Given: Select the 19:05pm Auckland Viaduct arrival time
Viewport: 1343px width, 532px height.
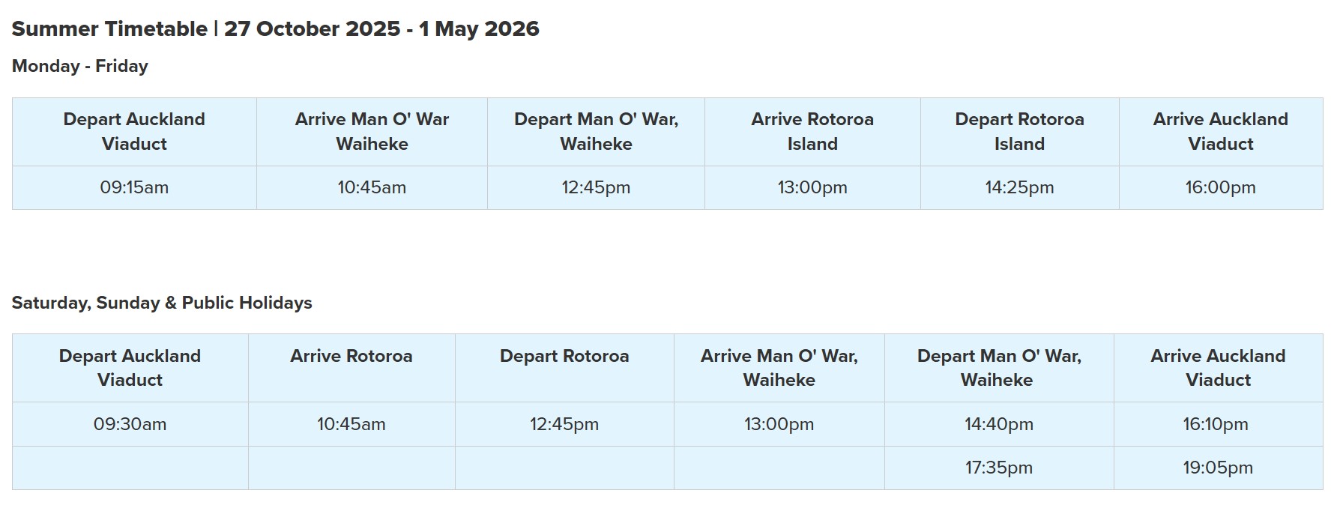Looking at the screenshot, I should click(x=1218, y=468).
